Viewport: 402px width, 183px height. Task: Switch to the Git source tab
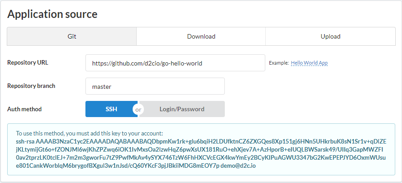click(x=72, y=36)
